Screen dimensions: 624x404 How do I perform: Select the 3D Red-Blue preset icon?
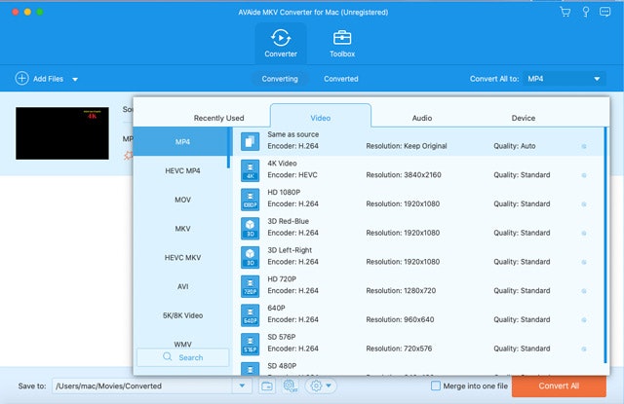pyautogui.click(x=250, y=229)
